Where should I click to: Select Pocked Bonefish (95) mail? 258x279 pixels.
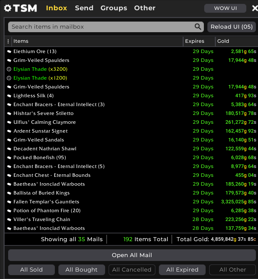(131, 158)
